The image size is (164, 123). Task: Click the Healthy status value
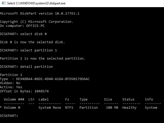tap(129, 108)
